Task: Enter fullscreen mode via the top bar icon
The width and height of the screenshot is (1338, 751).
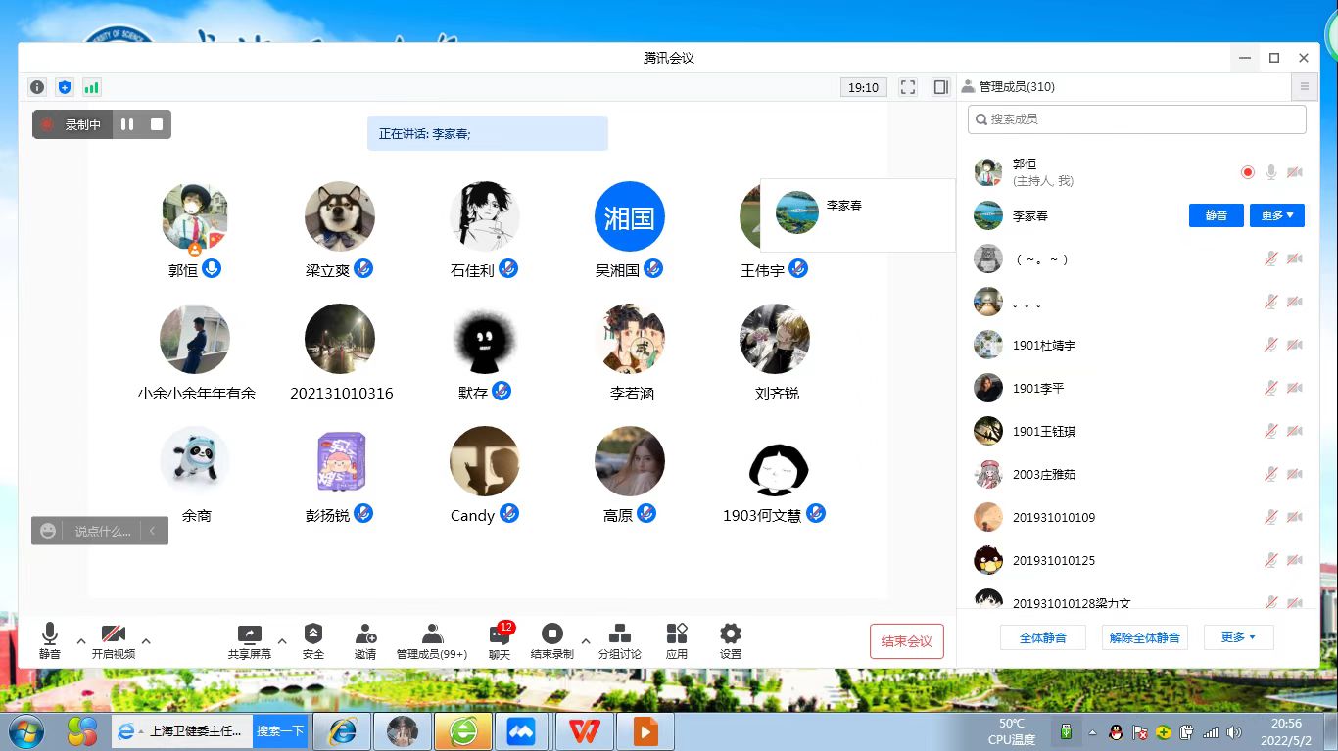Action: click(908, 87)
